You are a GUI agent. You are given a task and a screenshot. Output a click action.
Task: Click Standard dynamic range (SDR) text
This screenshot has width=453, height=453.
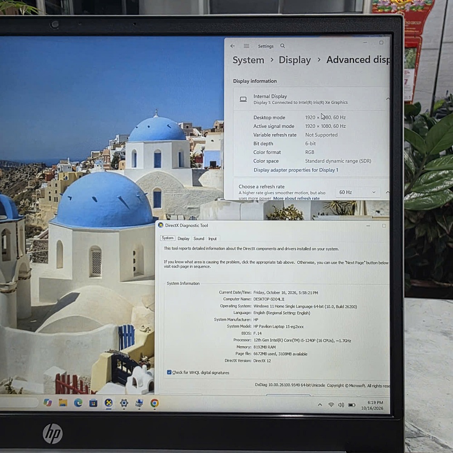(338, 161)
